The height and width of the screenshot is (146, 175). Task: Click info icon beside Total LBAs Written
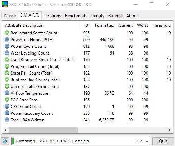[7, 120]
